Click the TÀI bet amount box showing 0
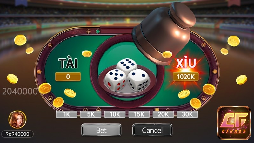This screenshot has width=254, height=143. coord(68,77)
